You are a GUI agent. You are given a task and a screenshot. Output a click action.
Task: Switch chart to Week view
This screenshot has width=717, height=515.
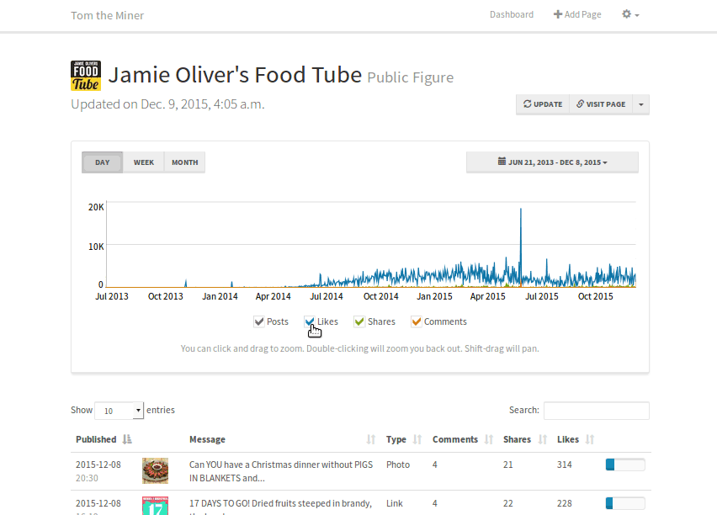click(x=144, y=162)
